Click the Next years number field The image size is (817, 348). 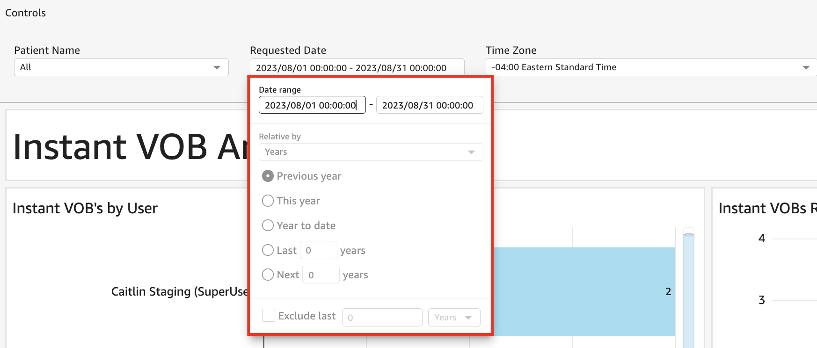point(321,275)
